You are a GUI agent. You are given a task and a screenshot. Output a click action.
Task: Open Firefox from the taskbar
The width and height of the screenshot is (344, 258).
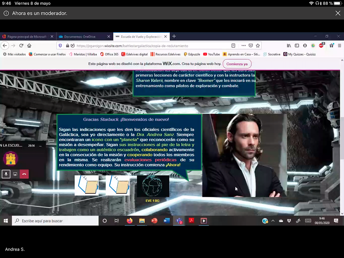pos(130,221)
